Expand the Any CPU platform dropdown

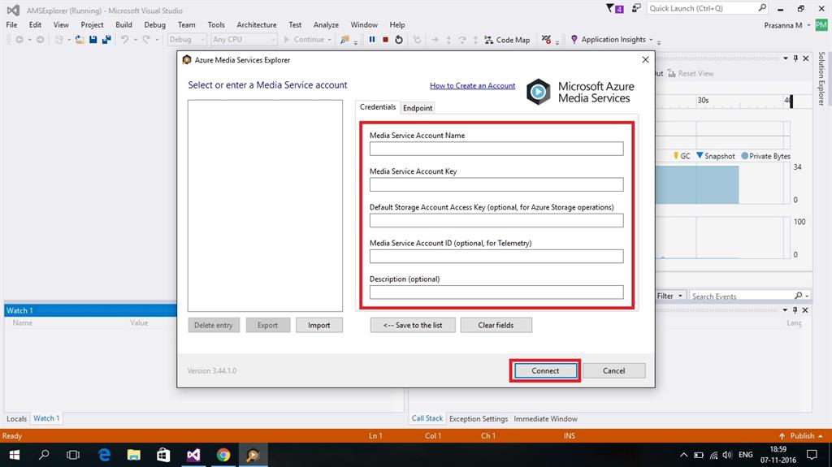(273, 40)
